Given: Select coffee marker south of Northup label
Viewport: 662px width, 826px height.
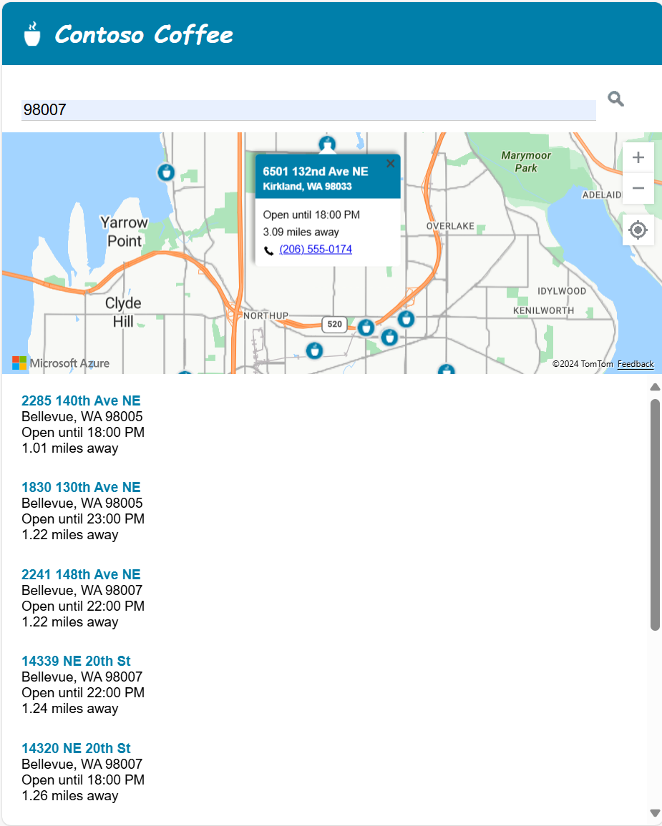Looking at the screenshot, I should click(x=313, y=350).
